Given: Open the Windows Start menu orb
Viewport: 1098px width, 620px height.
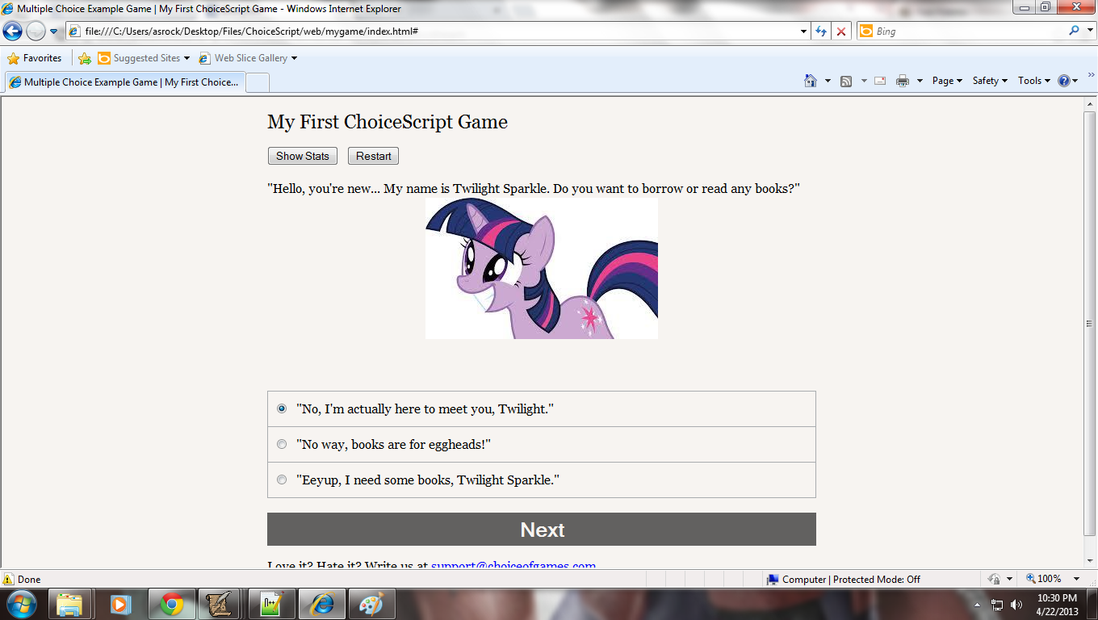Looking at the screenshot, I should coord(21,604).
